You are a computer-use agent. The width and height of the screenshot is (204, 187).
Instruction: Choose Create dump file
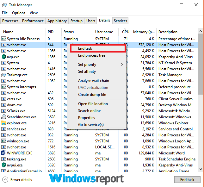click(x=92, y=95)
